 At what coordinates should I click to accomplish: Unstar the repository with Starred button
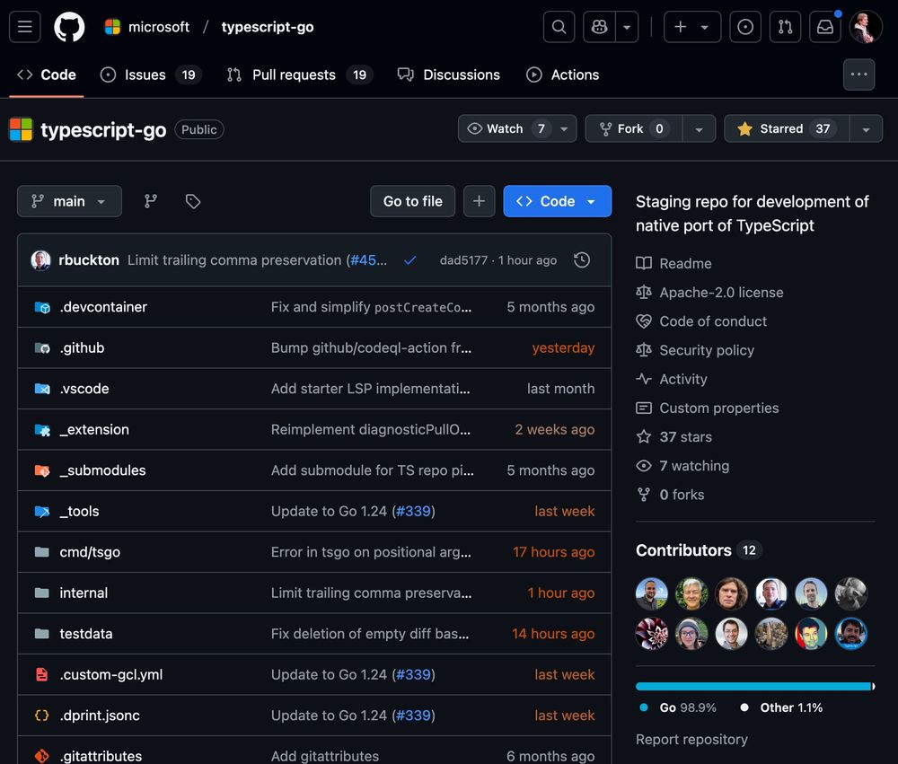tap(787, 128)
